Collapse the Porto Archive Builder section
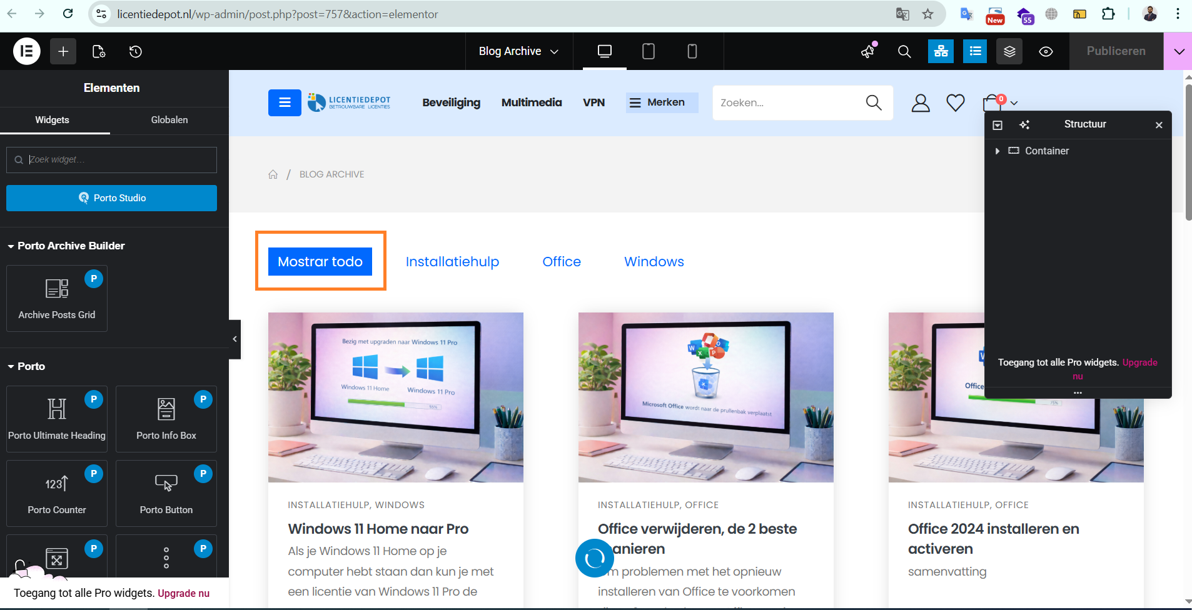 (x=11, y=246)
